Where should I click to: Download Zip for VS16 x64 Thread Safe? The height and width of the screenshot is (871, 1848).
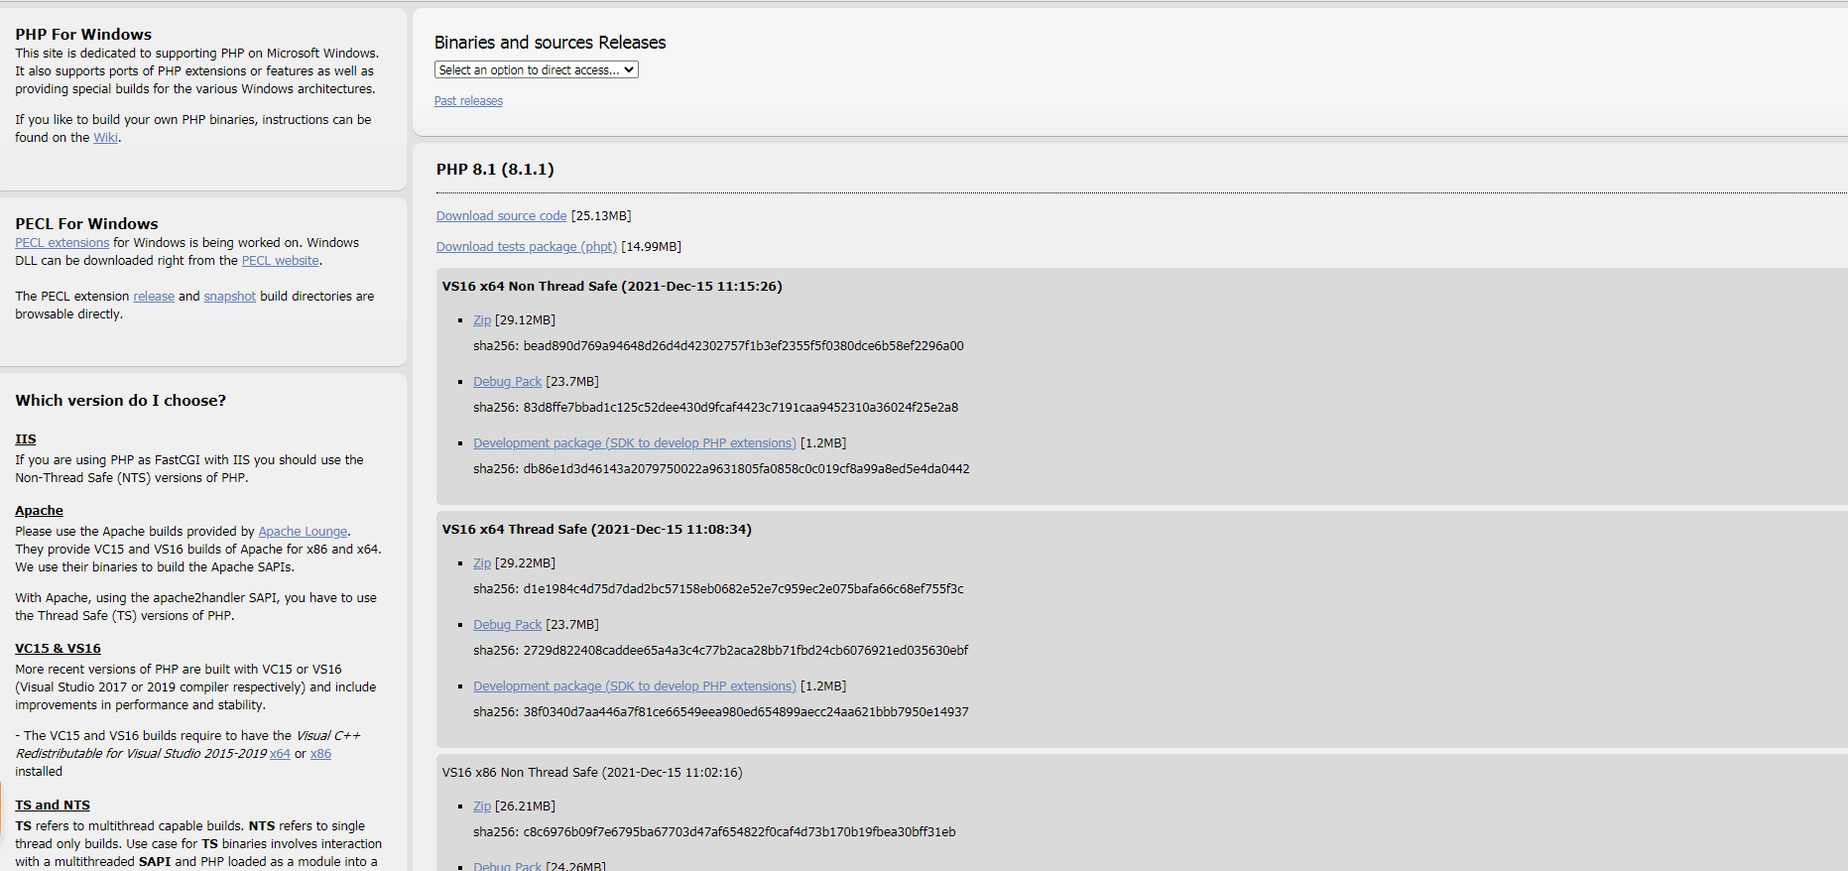(482, 563)
